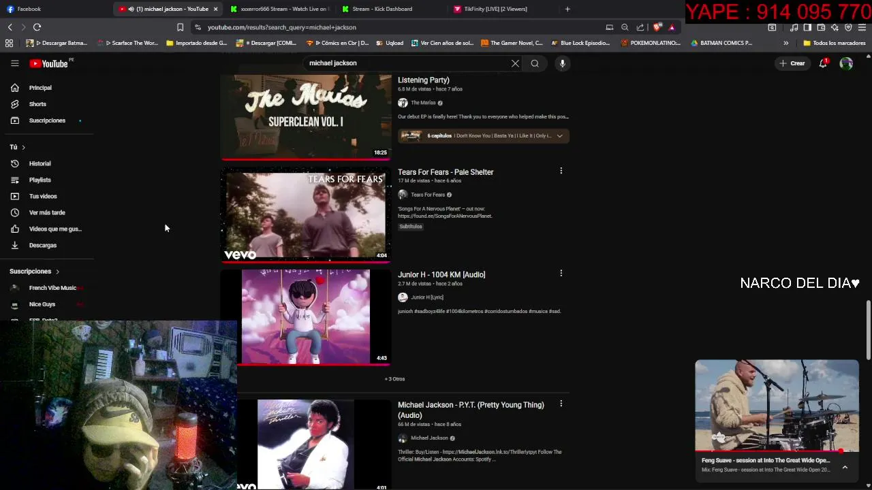This screenshot has width=872, height=490.
Task: Open Junior H - 1004 KM [Audio] title
Action: coord(441,275)
